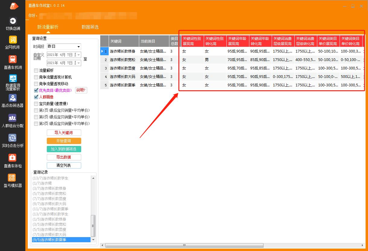Select the 数据查询流量解析 chart icon
The height and width of the screenshot is (251, 368).
13,78
